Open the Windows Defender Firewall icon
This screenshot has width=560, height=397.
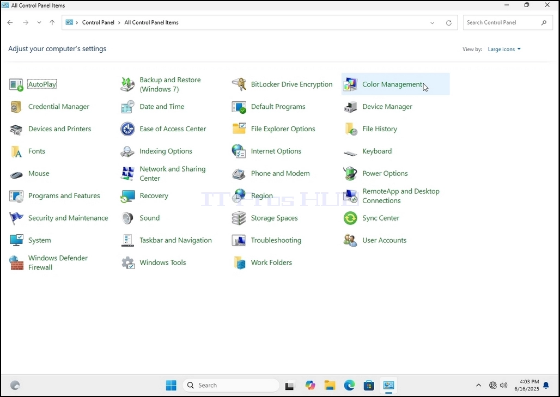pos(16,263)
